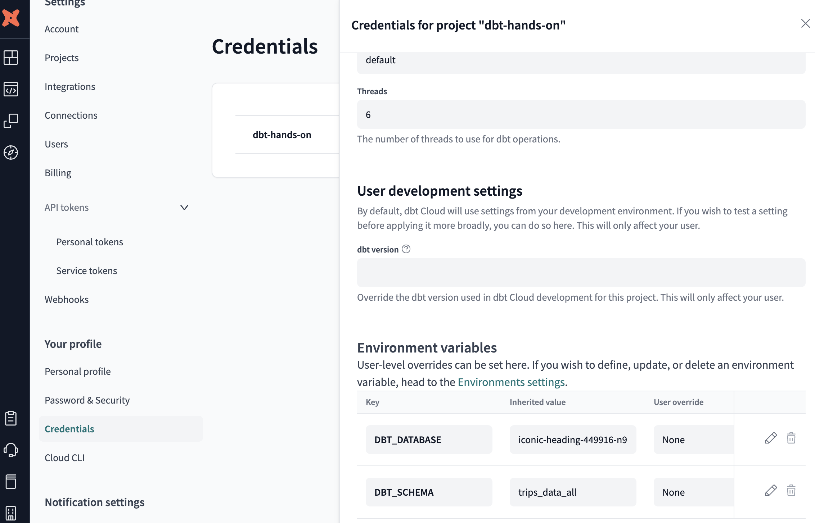The width and height of the screenshot is (815, 523).
Task: Collapse the API tokens section chevron
Action: [184, 208]
